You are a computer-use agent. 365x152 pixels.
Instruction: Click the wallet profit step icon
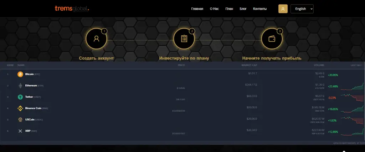[272, 39]
